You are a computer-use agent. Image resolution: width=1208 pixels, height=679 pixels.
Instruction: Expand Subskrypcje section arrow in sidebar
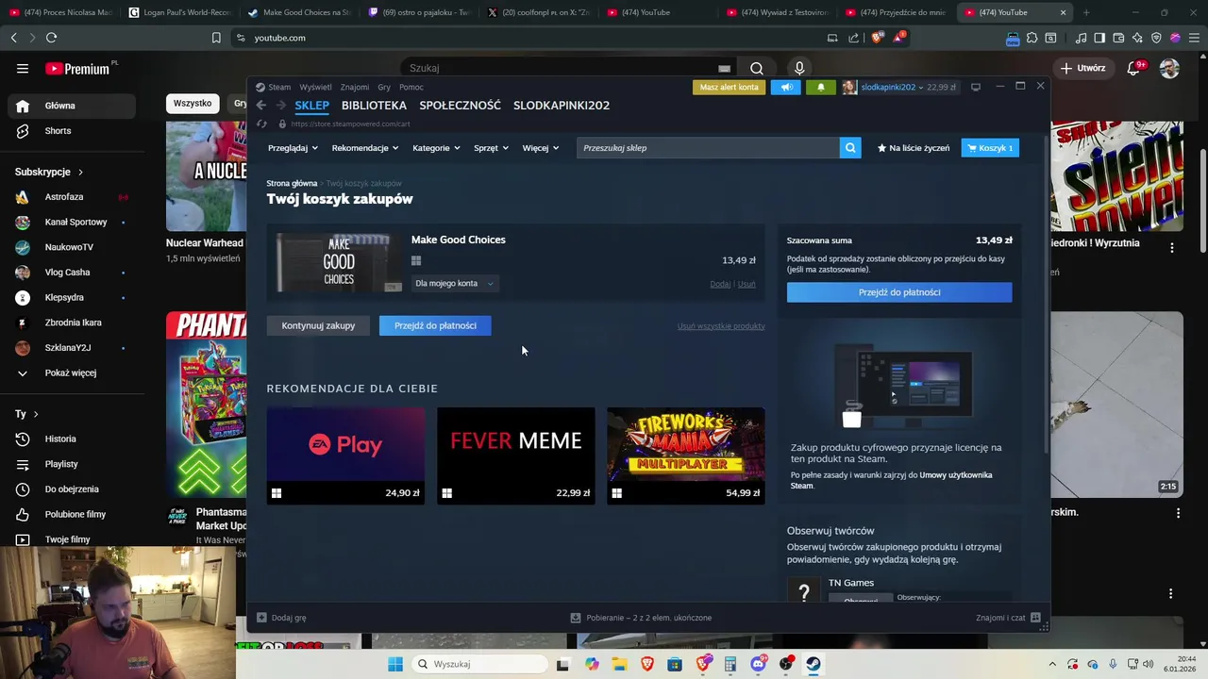80,172
